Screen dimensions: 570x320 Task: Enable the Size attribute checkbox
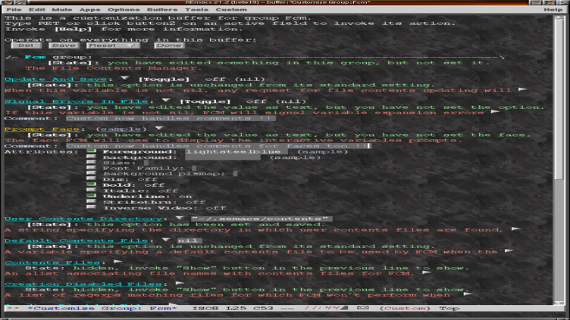91,162
